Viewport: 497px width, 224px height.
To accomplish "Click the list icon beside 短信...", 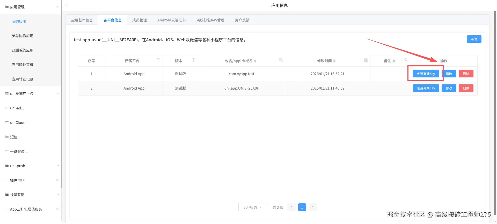I will [7, 137].
